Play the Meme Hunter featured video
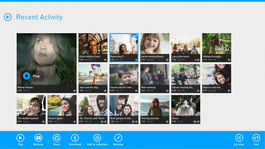The width and height of the screenshot is (265, 149). [32, 76]
